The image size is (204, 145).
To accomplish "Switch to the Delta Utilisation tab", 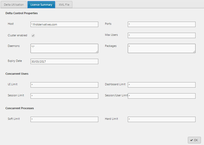I will coord(14,5).
